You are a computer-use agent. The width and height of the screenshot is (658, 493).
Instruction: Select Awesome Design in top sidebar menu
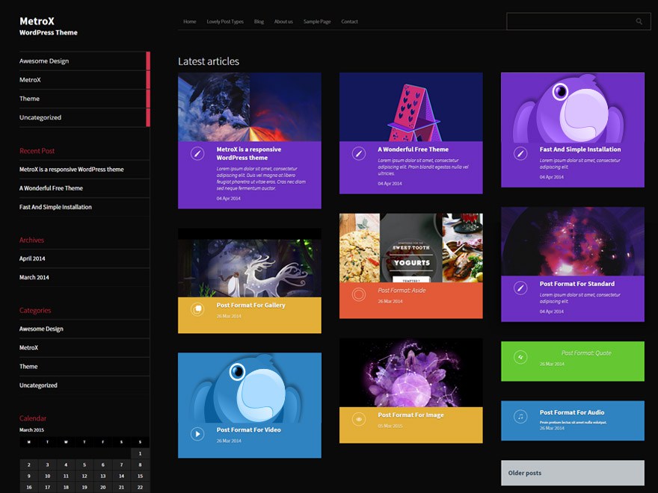point(44,61)
